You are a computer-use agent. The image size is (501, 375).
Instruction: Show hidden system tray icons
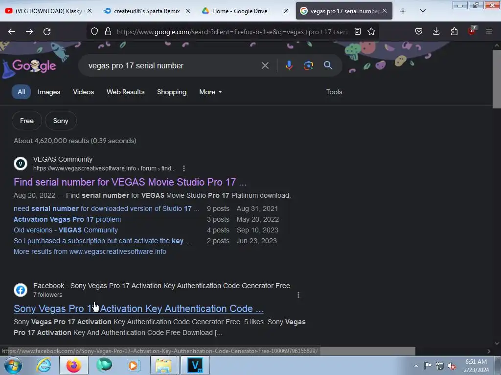click(416, 366)
